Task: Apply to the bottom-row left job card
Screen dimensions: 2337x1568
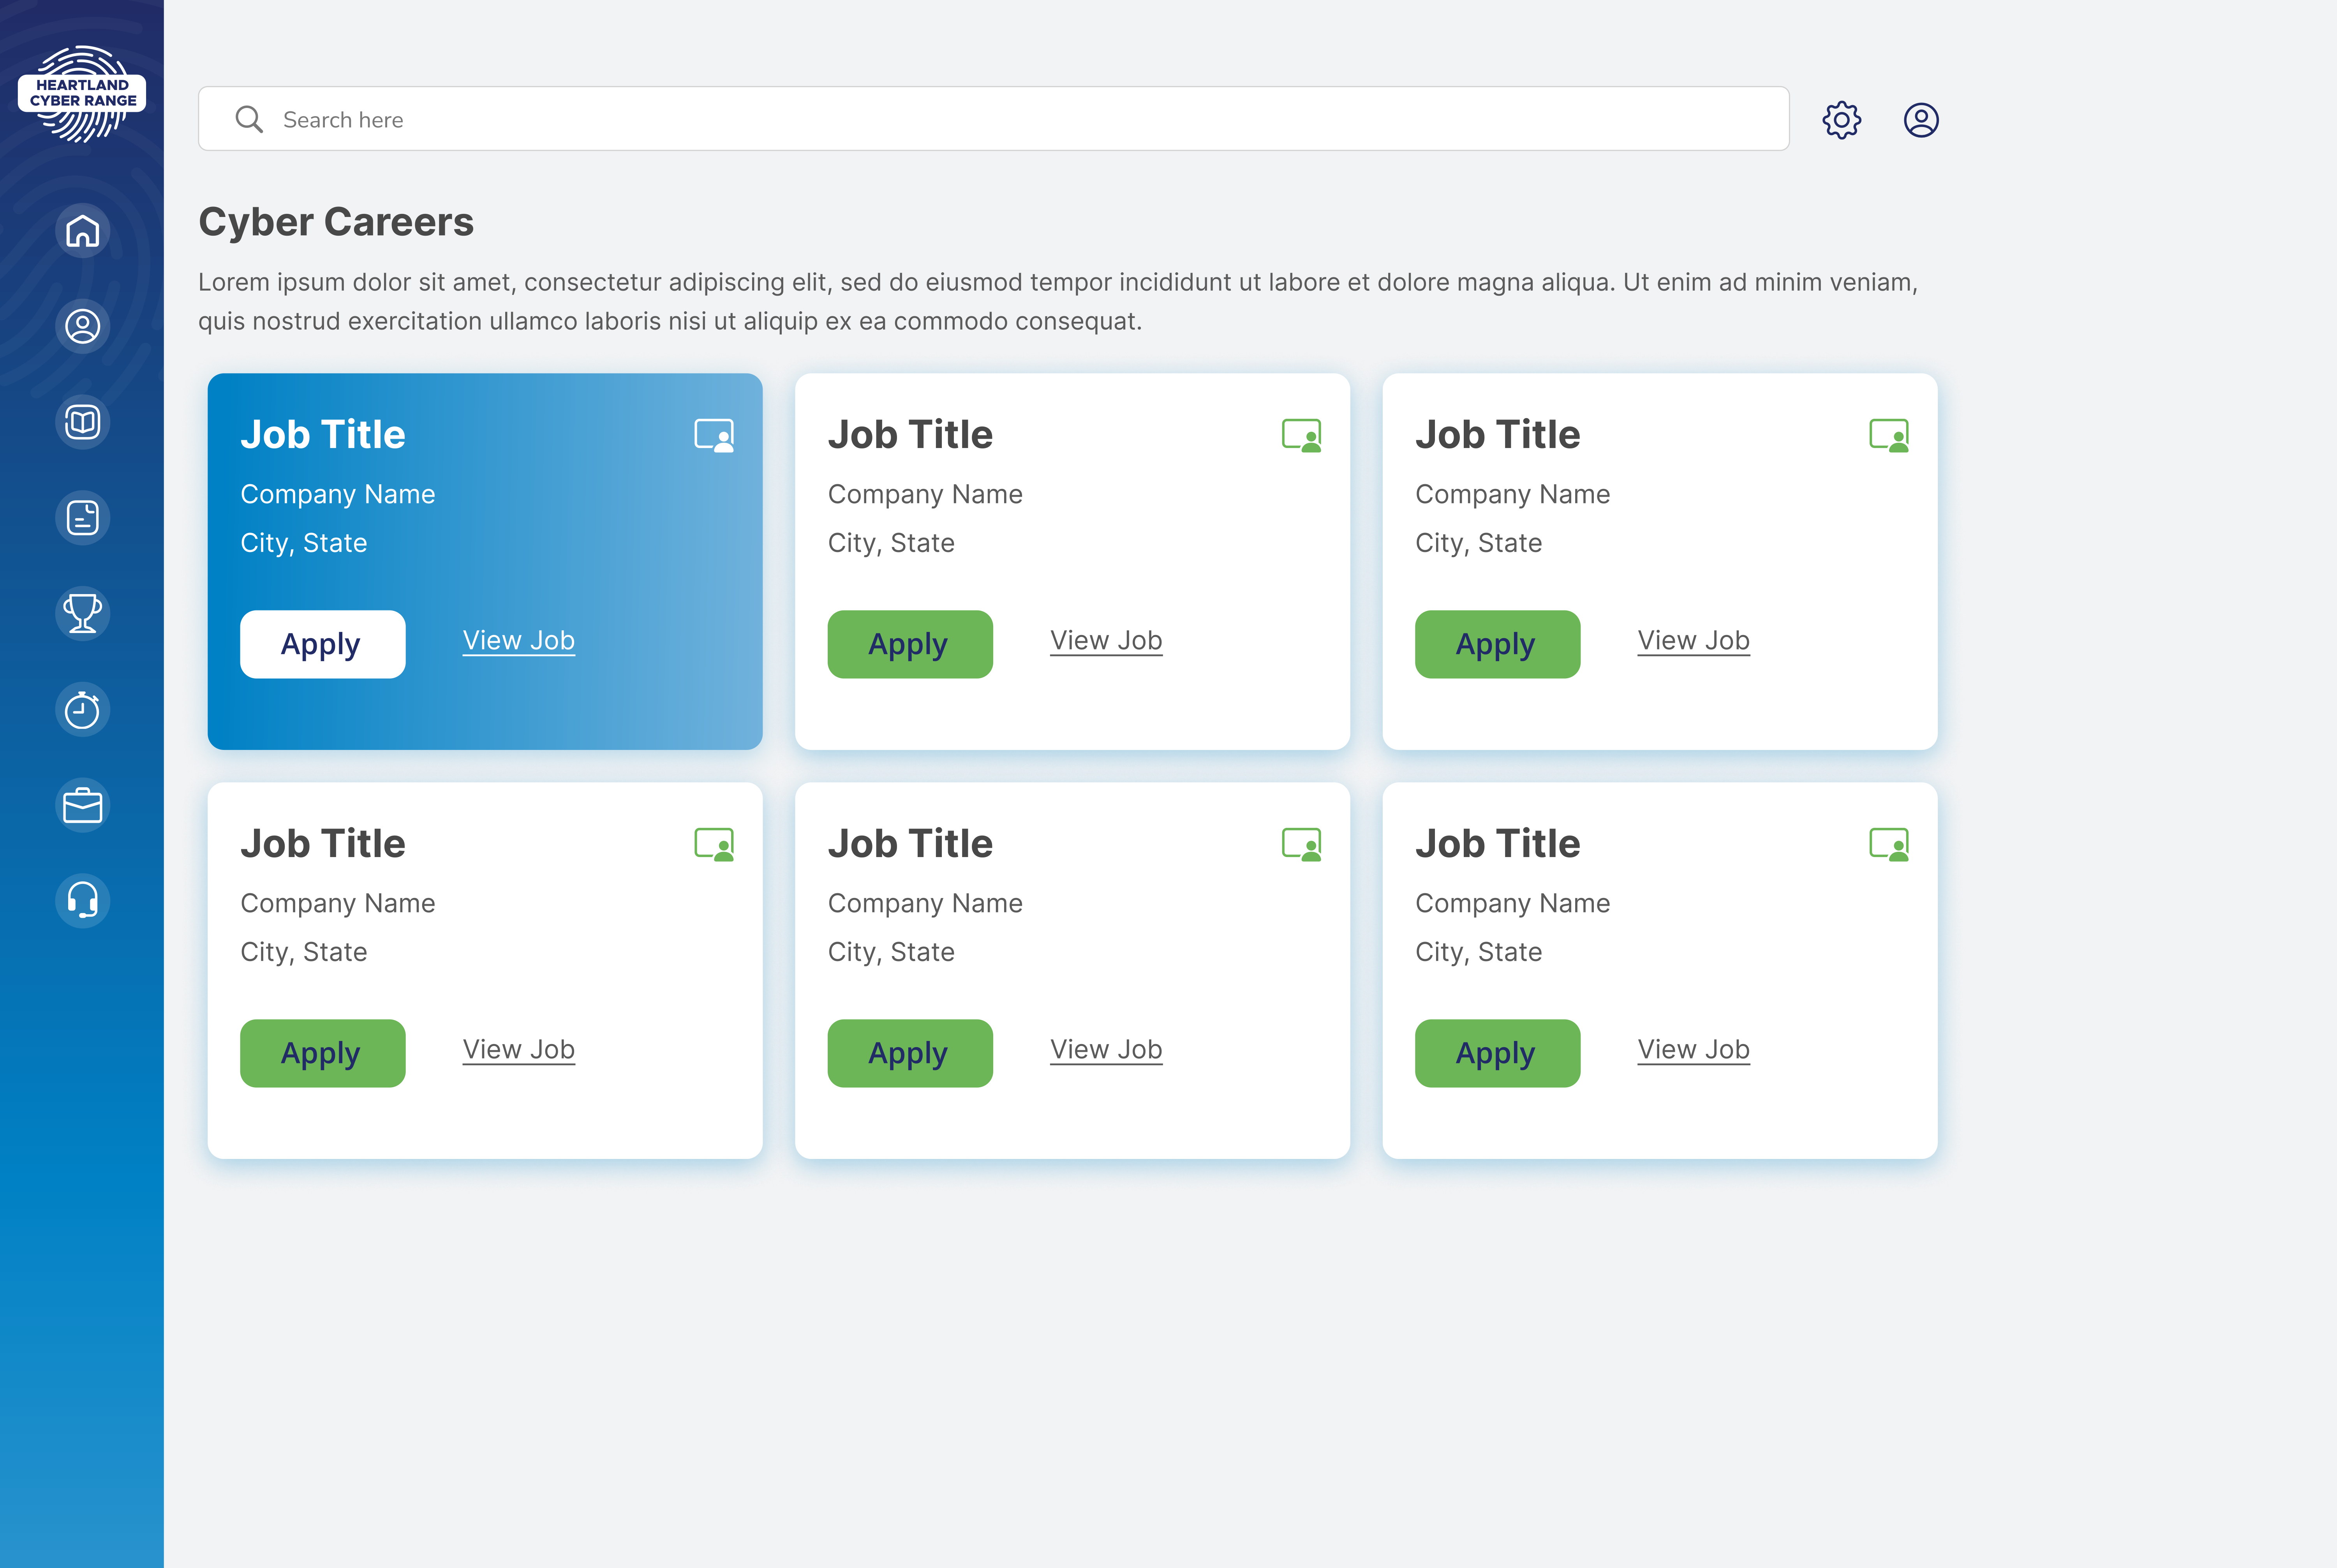Action: coord(323,1053)
